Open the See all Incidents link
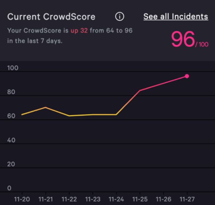Image resolution: width=215 pixels, height=205 pixels. (176, 17)
